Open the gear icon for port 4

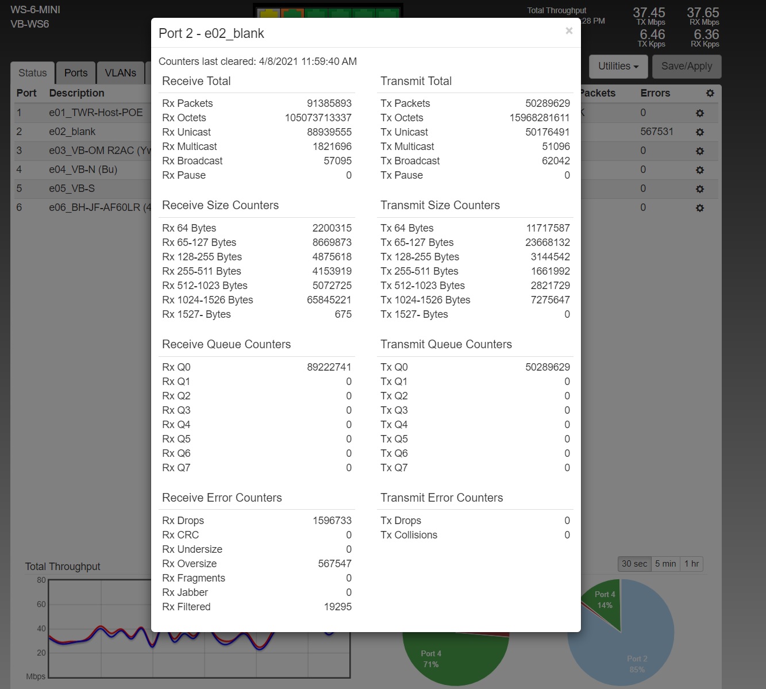pos(699,170)
